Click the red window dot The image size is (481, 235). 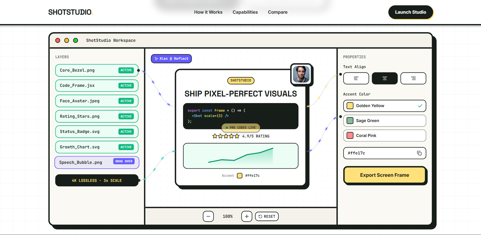[58, 41]
